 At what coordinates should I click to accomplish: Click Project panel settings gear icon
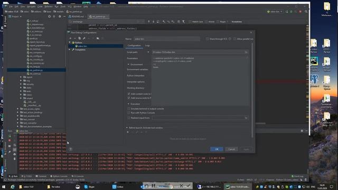point(60,16)
